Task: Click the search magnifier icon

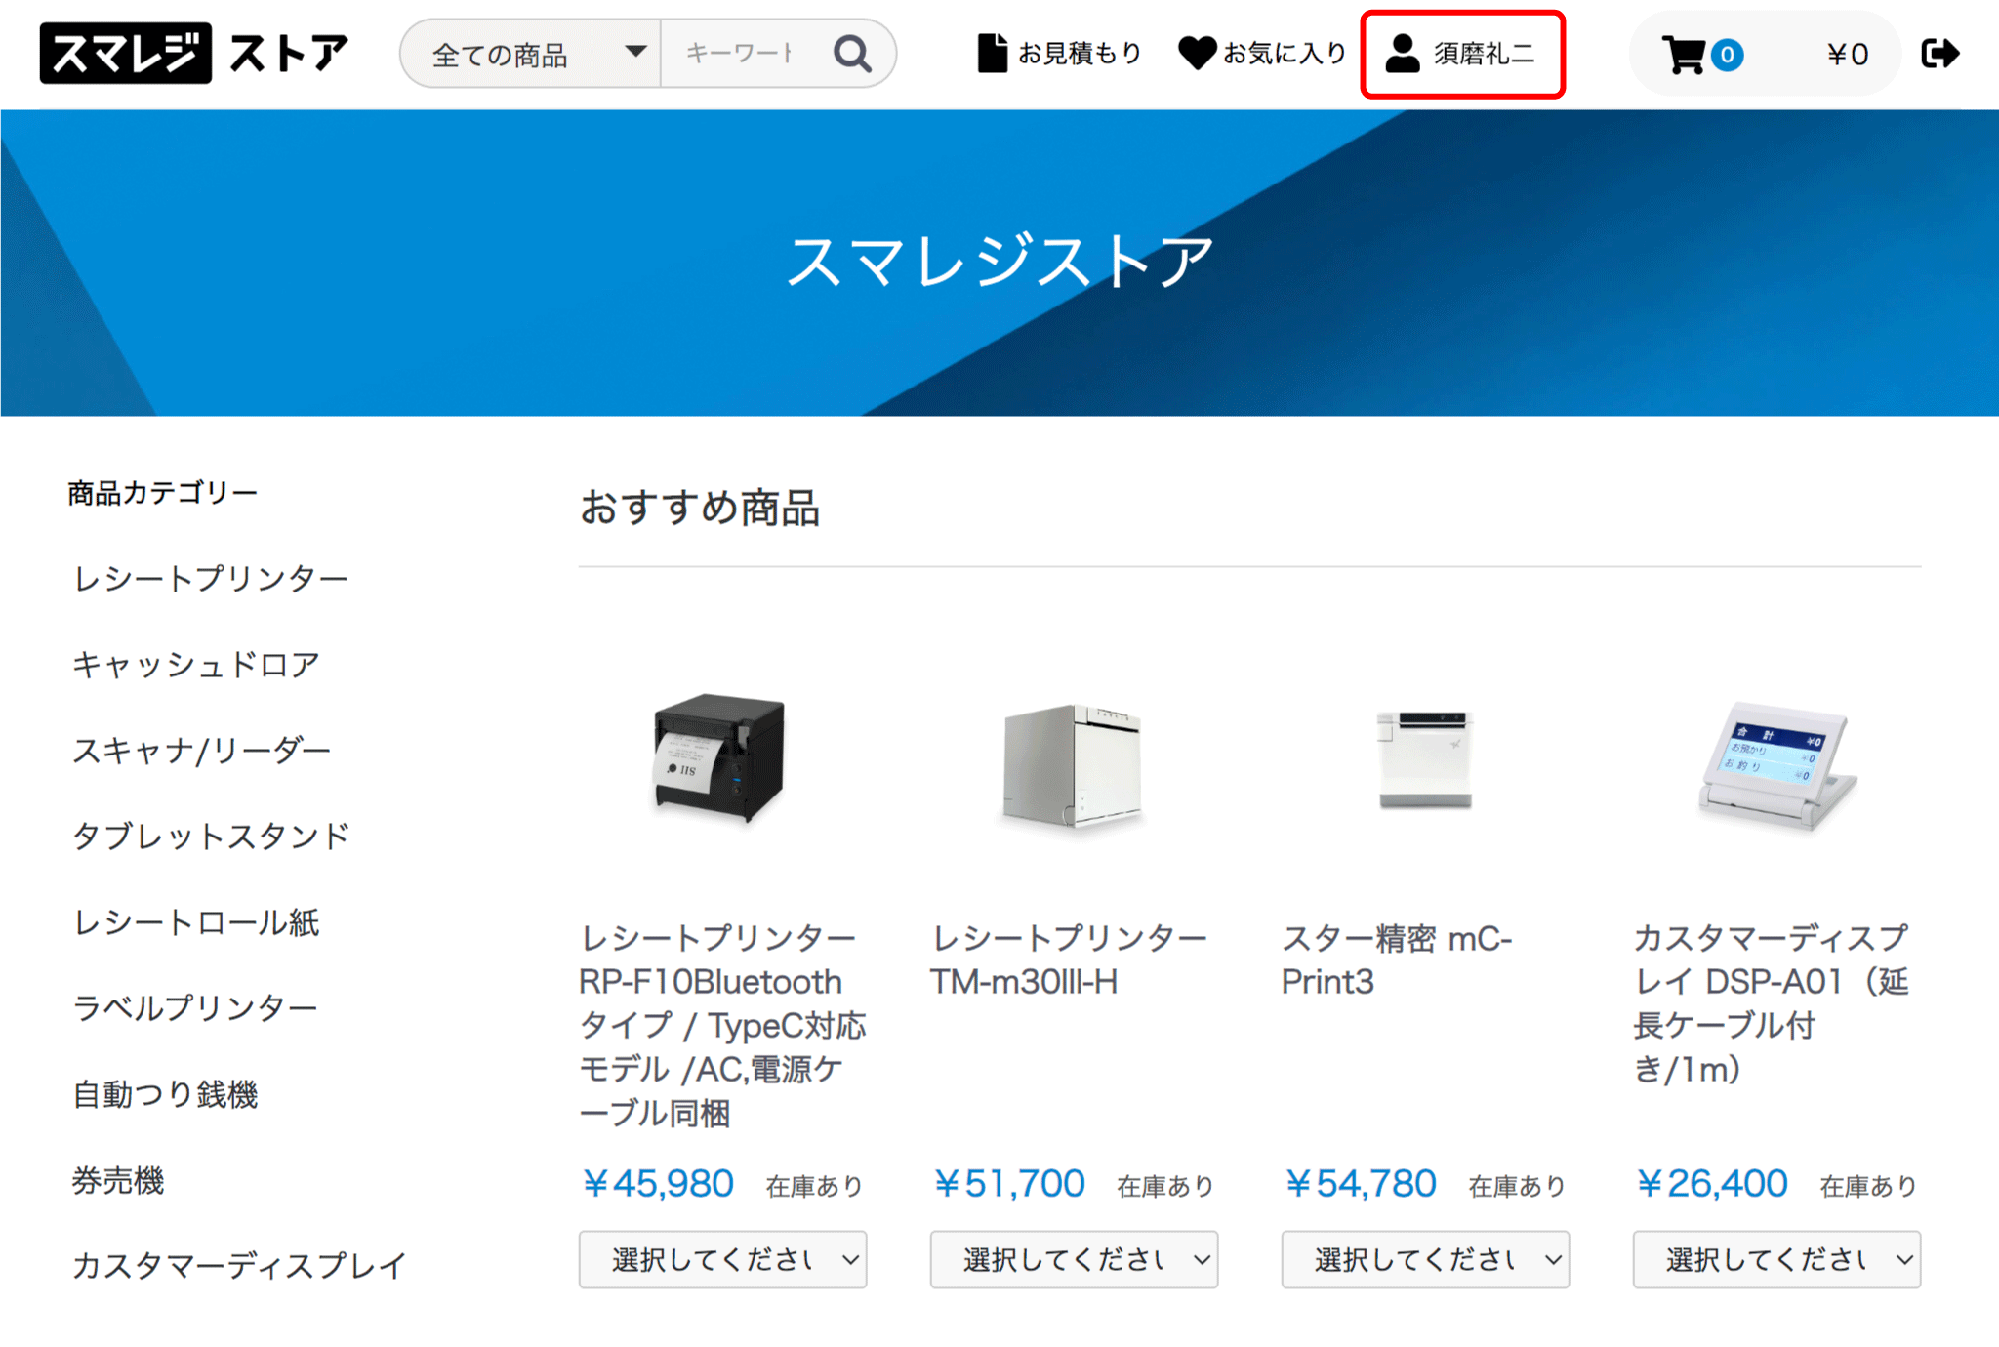Action: coord(852,54)
